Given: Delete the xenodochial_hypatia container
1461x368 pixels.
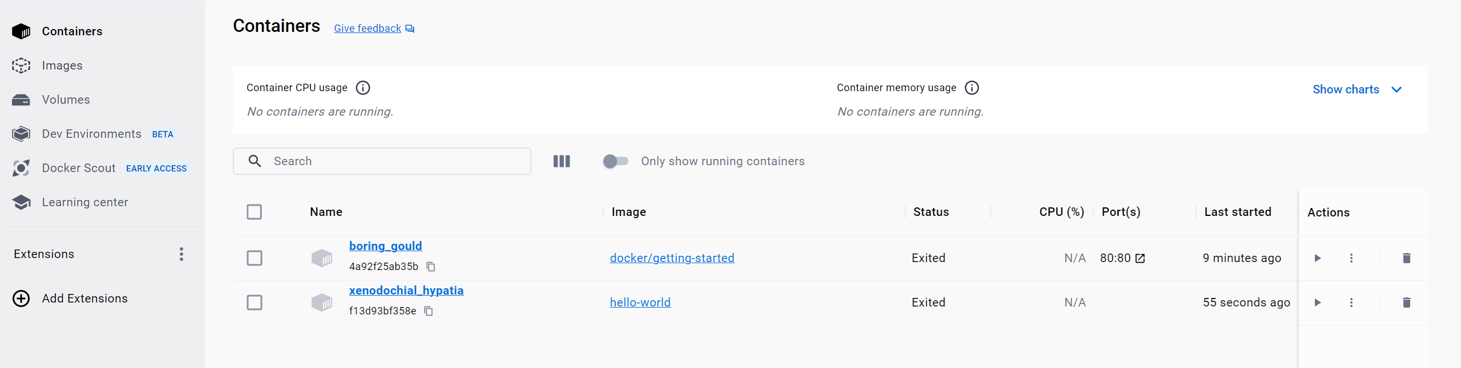Looking at the screenshot, I should [1406, 302].
